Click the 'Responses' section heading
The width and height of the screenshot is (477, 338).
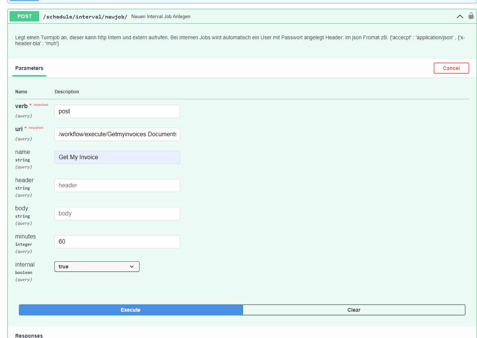(x=29, y=335)
